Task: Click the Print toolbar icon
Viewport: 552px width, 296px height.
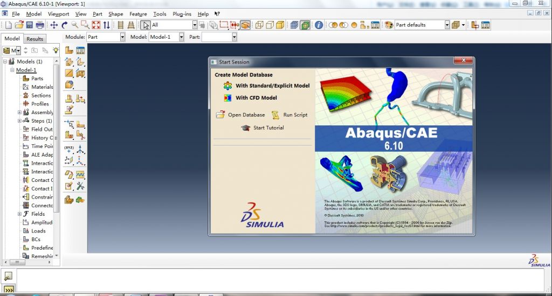Action: tap(40, 25)
